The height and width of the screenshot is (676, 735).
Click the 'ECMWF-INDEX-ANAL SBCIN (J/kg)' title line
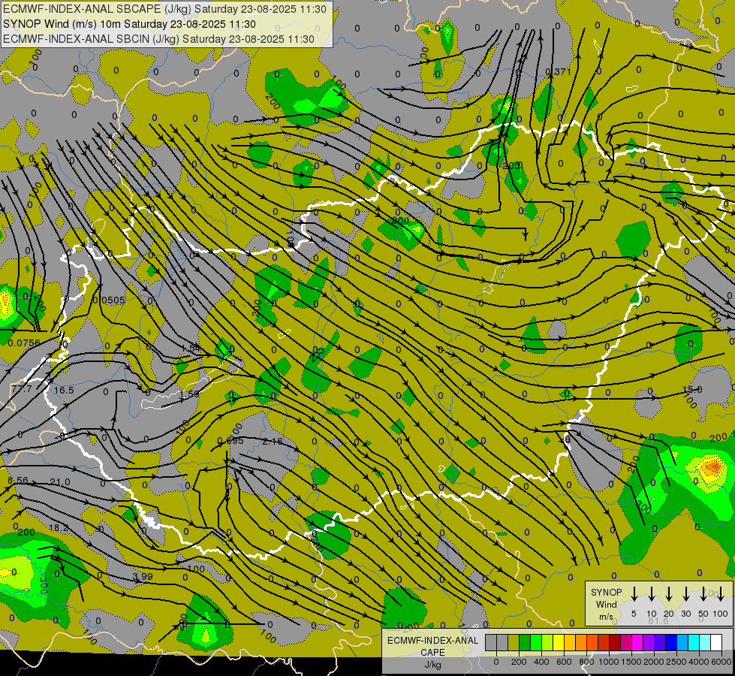pos(158,39)
